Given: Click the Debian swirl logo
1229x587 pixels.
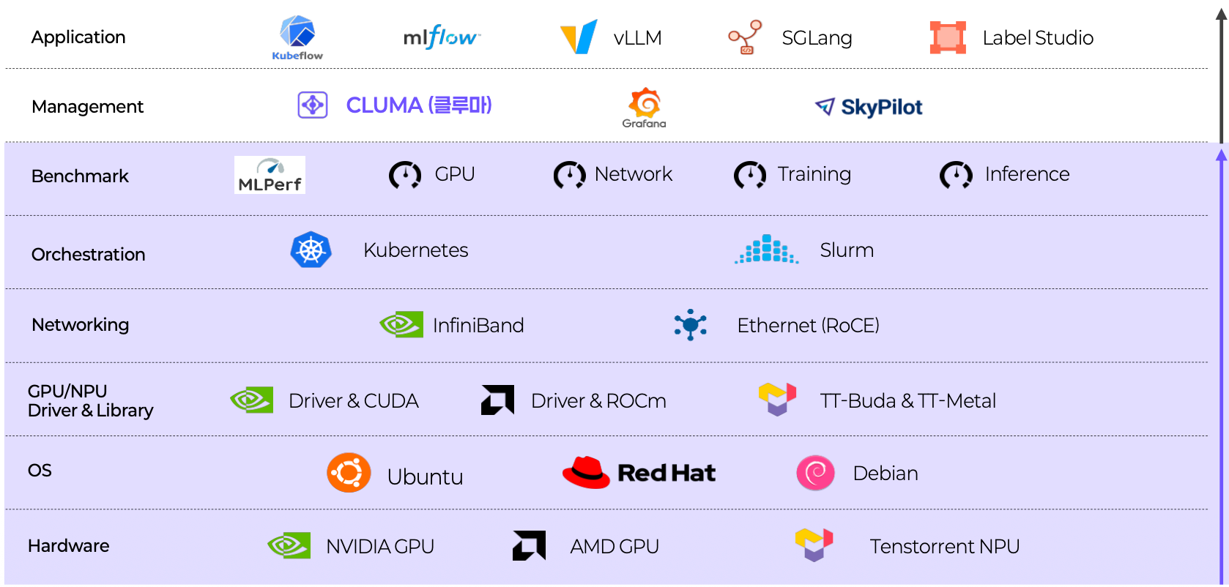Looking at the screenshot, I should click(815, 473).
